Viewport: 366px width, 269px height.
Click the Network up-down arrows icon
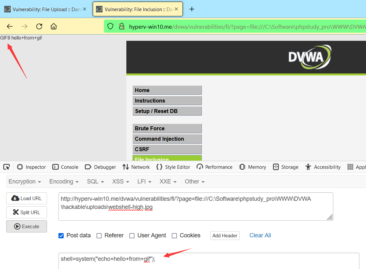pos(126,167)
